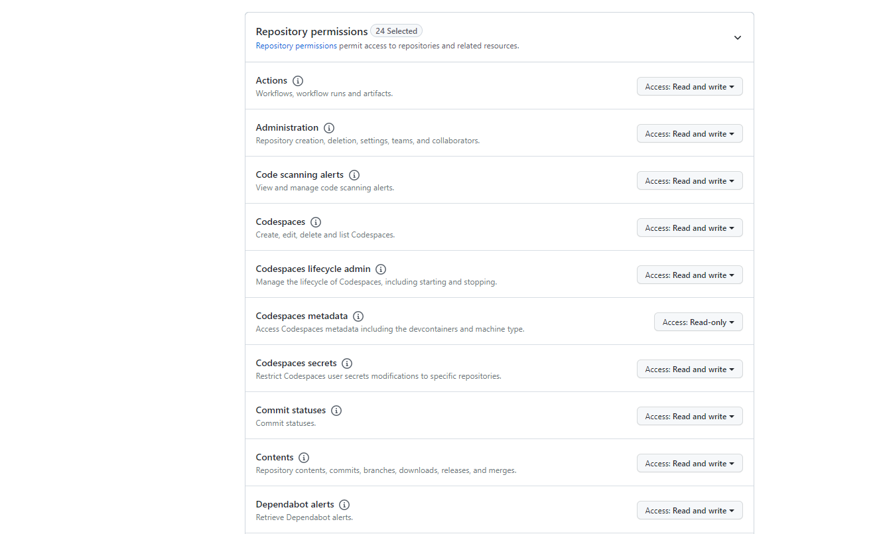The height and width of the screenshot is (534, 879).
Task: Click the Codespaces lifecycle admin title
Action: pyautogui.click(x=313, y=269)
